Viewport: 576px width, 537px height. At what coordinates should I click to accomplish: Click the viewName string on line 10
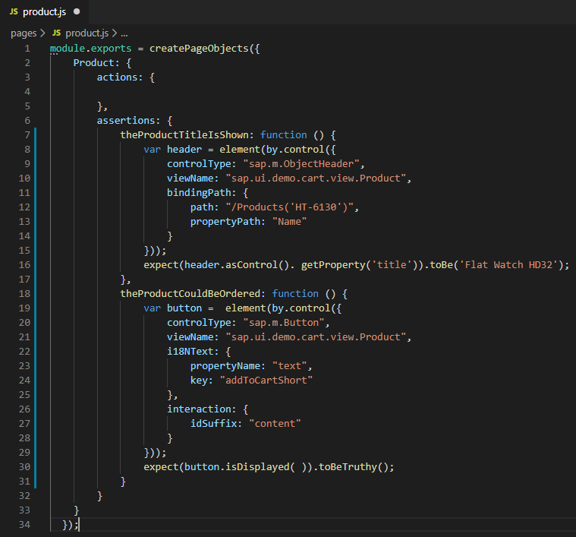click(316, 178)
